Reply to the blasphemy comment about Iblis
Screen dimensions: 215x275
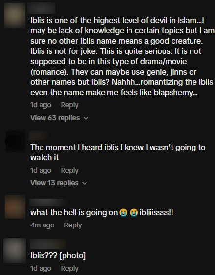click(x=69, y=105)
